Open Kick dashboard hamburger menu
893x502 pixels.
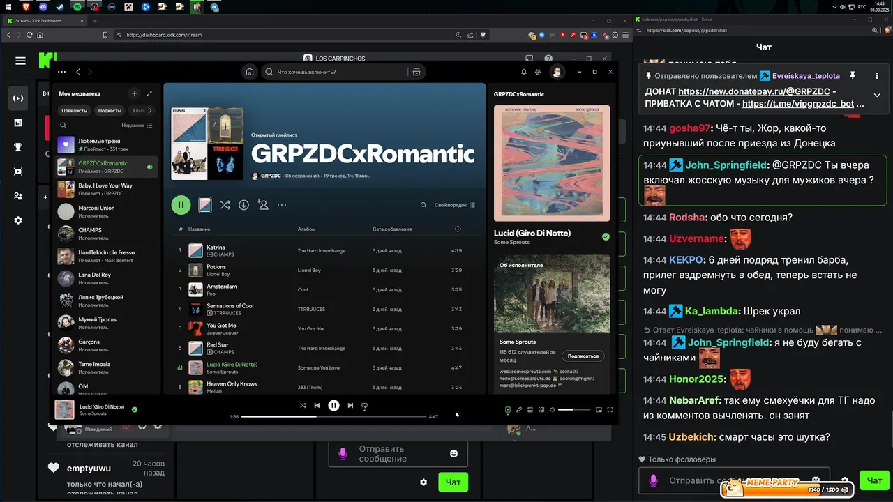pyautogui.click(x=20, y=61)
